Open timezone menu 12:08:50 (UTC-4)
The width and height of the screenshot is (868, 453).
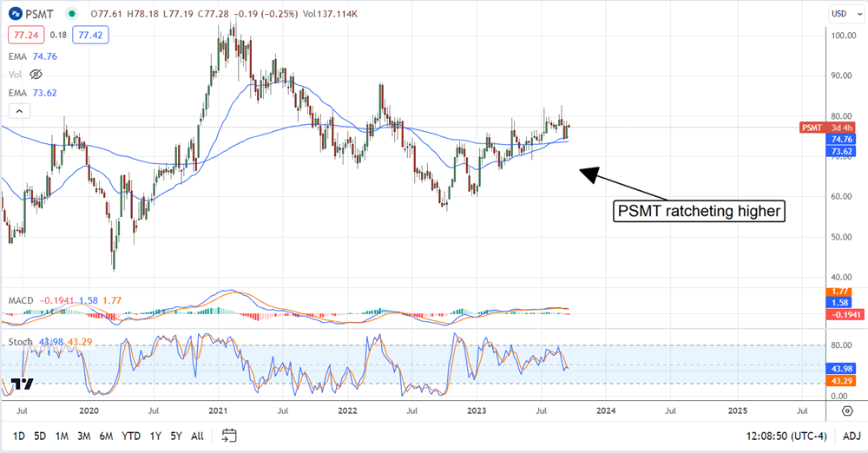(786, 437)
